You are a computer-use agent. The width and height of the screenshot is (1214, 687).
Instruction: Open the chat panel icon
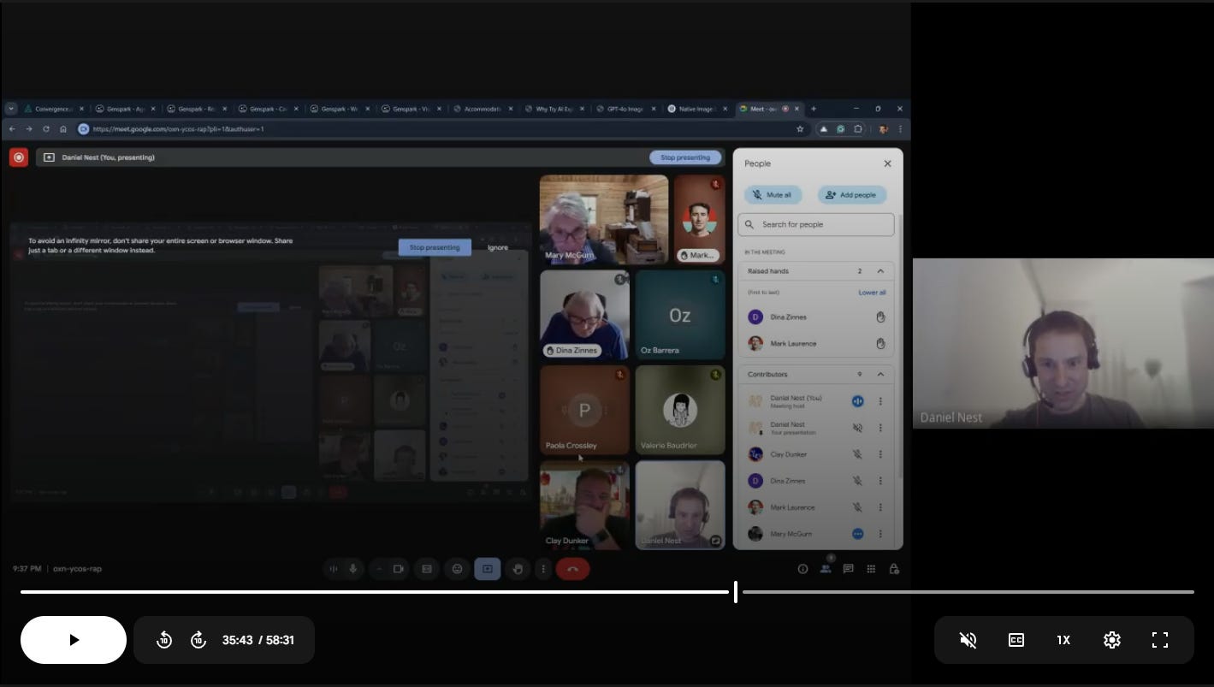click(x=849, y=569)
